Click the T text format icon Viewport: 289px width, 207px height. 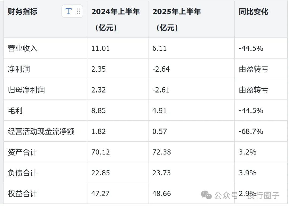[69, 11]
